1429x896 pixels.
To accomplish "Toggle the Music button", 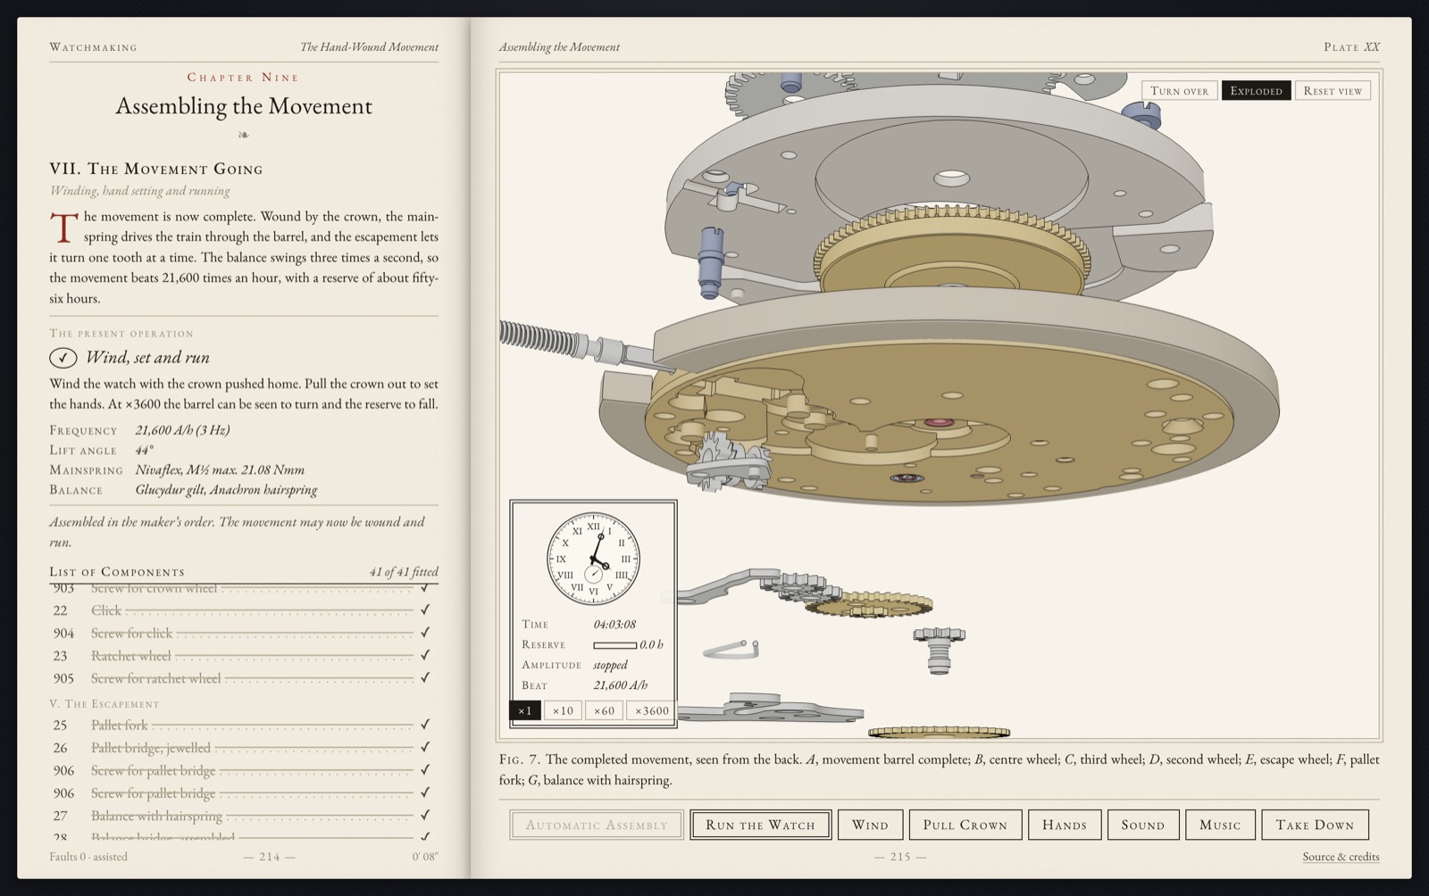I will coord(1220,825).
